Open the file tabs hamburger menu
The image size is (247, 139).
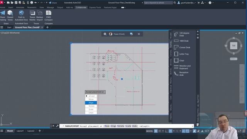click(2, 27)
